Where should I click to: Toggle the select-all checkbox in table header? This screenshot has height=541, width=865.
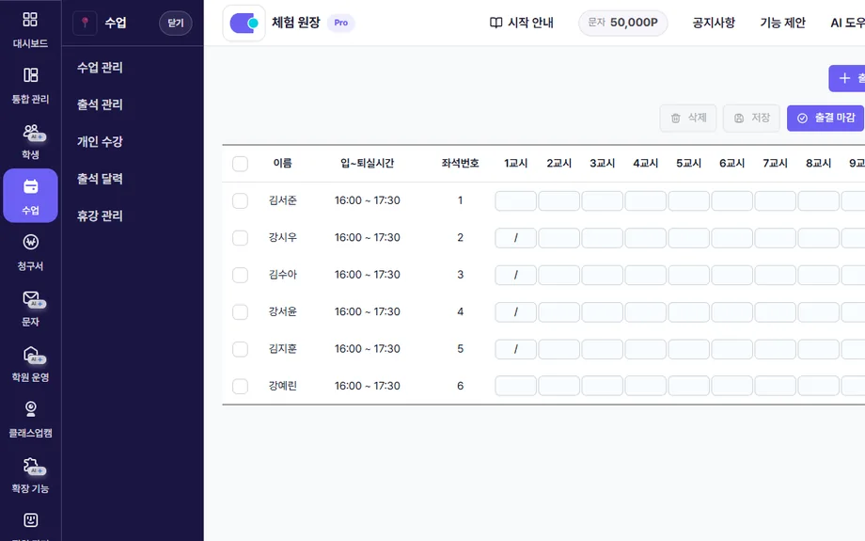point(240,164)
